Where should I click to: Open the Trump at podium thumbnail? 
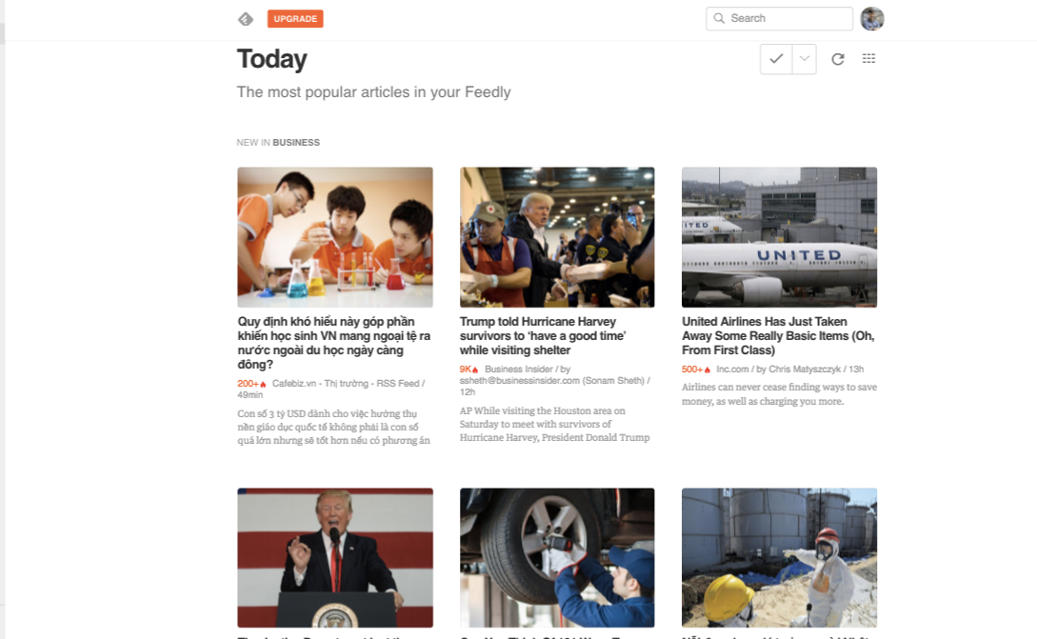335,558
